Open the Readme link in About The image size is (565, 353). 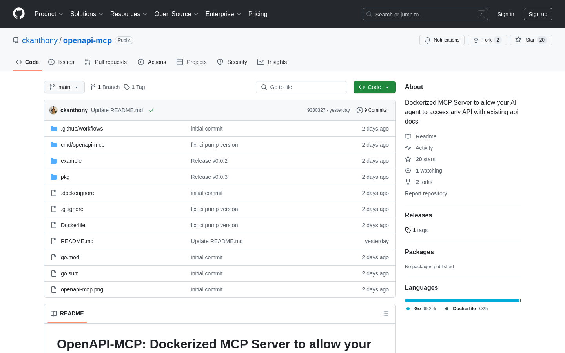pos(421,136)
